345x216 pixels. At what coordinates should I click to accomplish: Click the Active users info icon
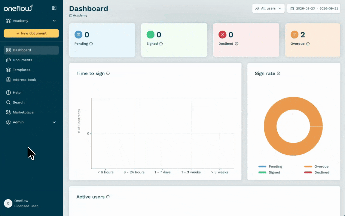point(108,197)
